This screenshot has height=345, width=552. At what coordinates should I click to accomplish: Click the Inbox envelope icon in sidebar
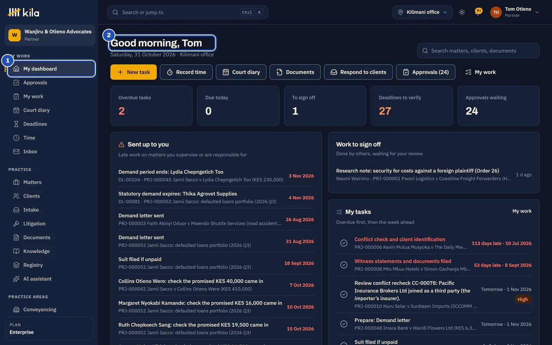tap(16, 151)
